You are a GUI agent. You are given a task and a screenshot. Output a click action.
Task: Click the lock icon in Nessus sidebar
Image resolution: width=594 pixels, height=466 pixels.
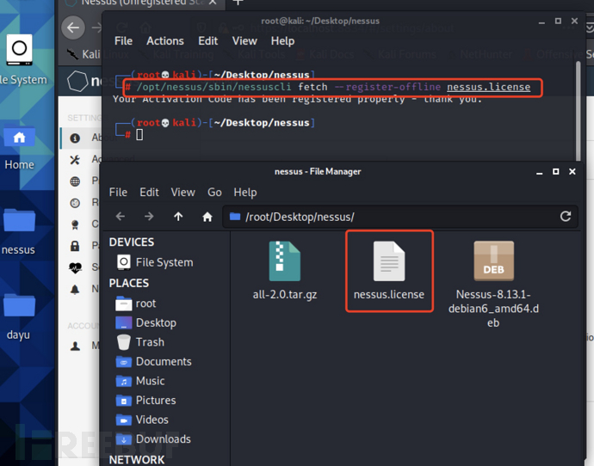(75, 246)
